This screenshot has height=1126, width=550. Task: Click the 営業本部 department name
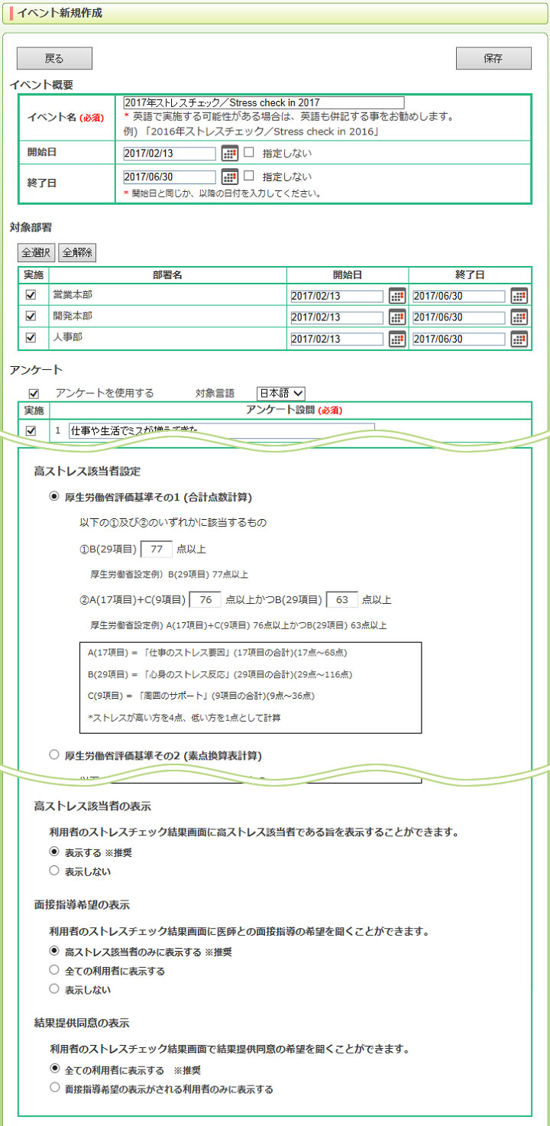pos(72,294)
